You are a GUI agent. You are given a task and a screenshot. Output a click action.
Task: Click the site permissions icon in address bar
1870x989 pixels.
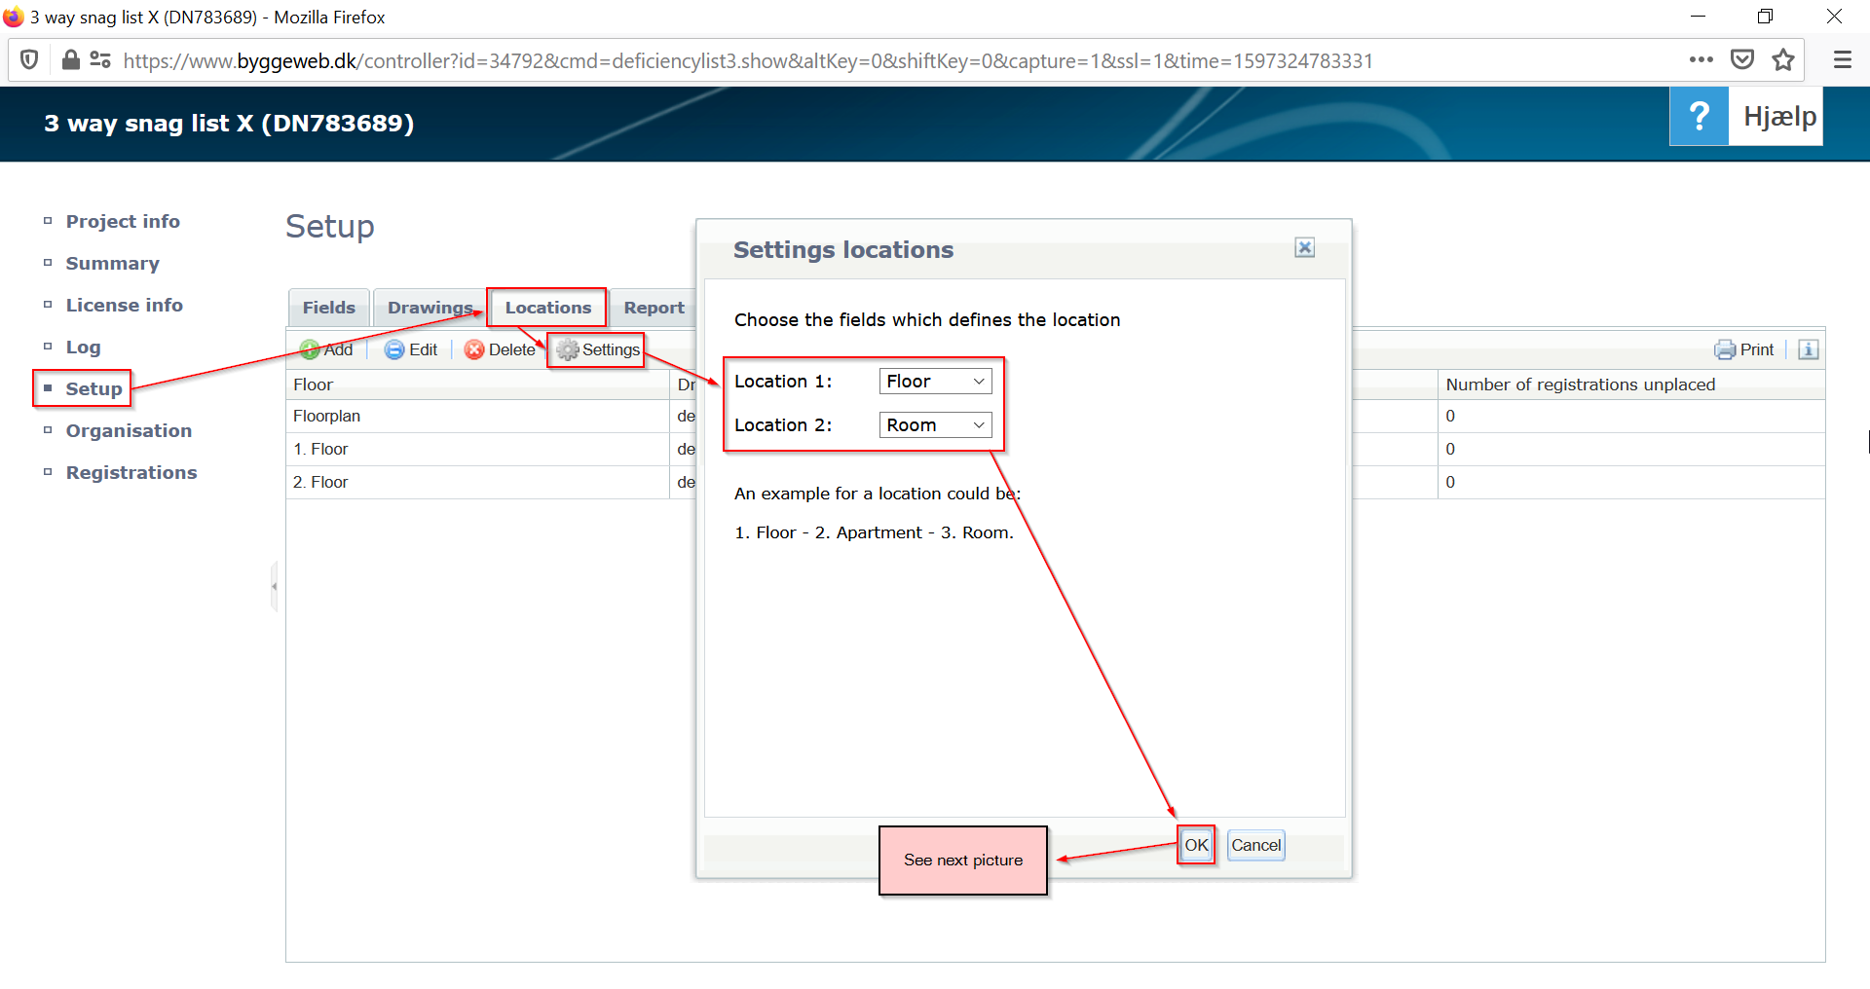click(x=100, y=60)
